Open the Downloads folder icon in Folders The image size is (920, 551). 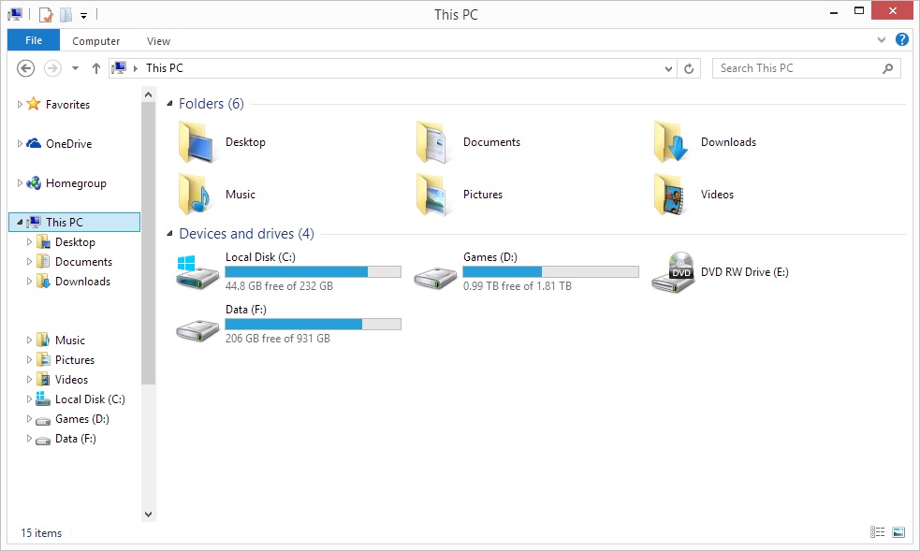671,142
